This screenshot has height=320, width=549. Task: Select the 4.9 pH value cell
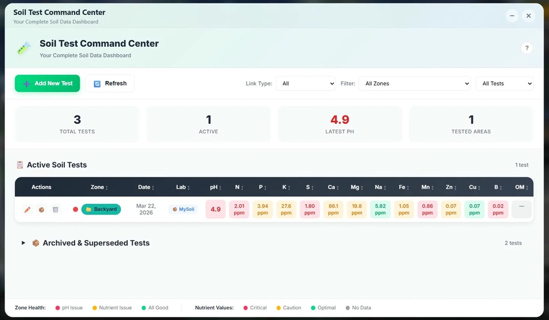coord(215,209)
